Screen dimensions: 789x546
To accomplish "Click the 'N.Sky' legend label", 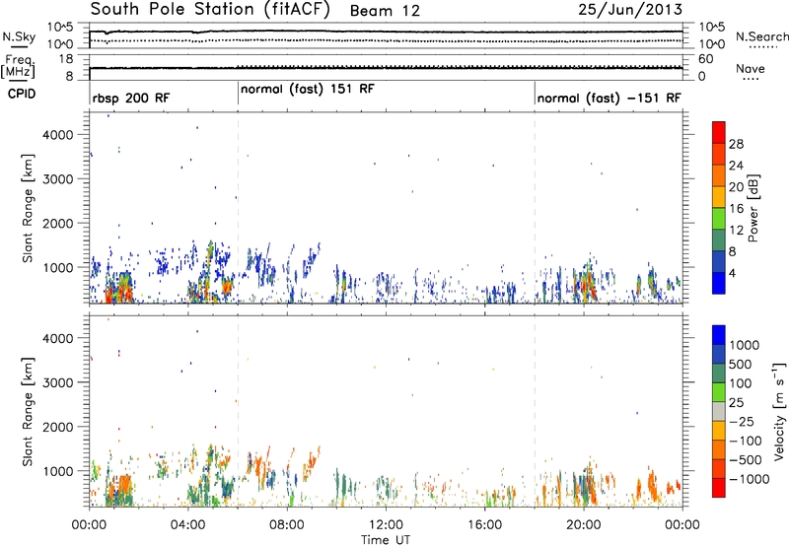I will (19, 36).
